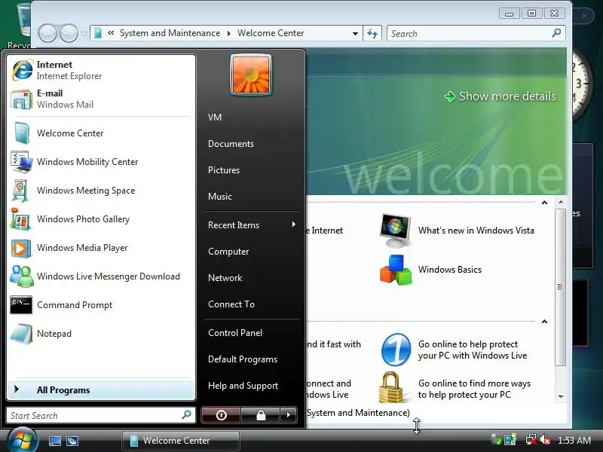Open Music from Start menu
Screen dimensions: 603x452
tap(252, 197)
